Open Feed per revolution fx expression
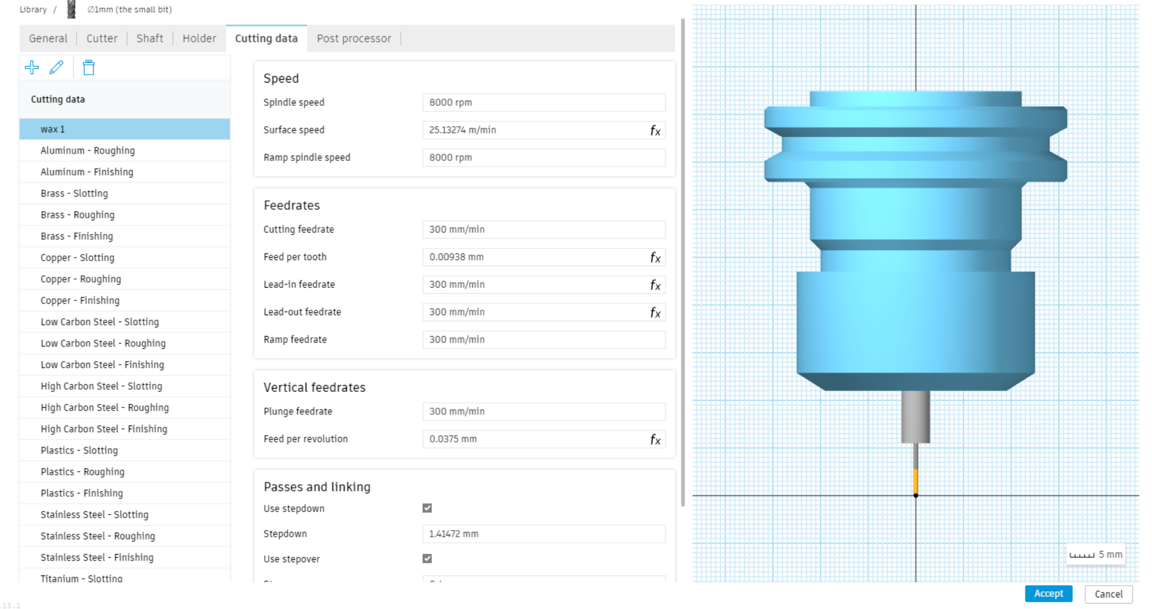1152x609 pixels. point(655,439)
